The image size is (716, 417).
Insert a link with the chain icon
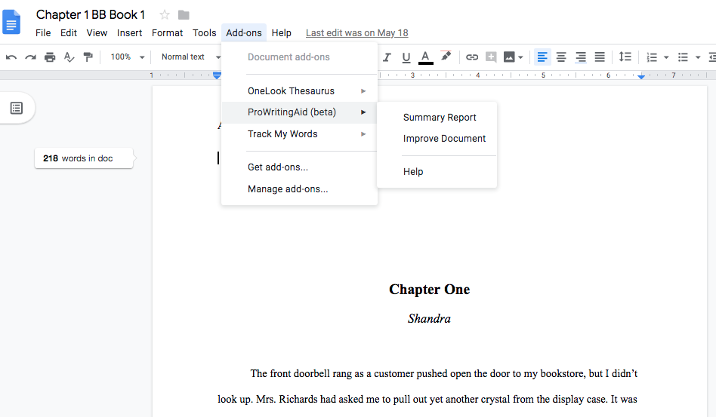pos(472,57)
